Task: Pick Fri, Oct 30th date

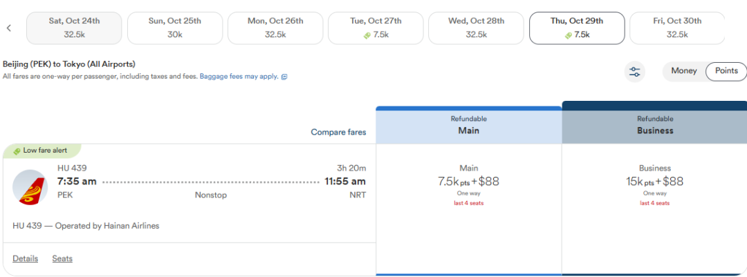Action: click(x=677, y=28)
